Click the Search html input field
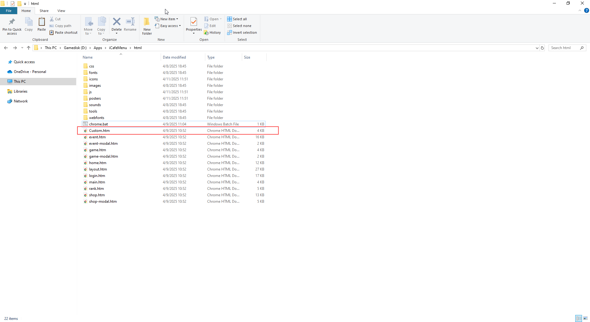590x322 pixels. (564, 48)
